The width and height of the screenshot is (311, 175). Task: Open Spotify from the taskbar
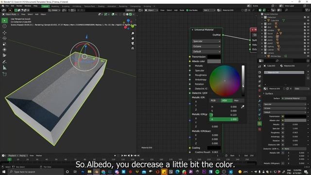(217, 172)
